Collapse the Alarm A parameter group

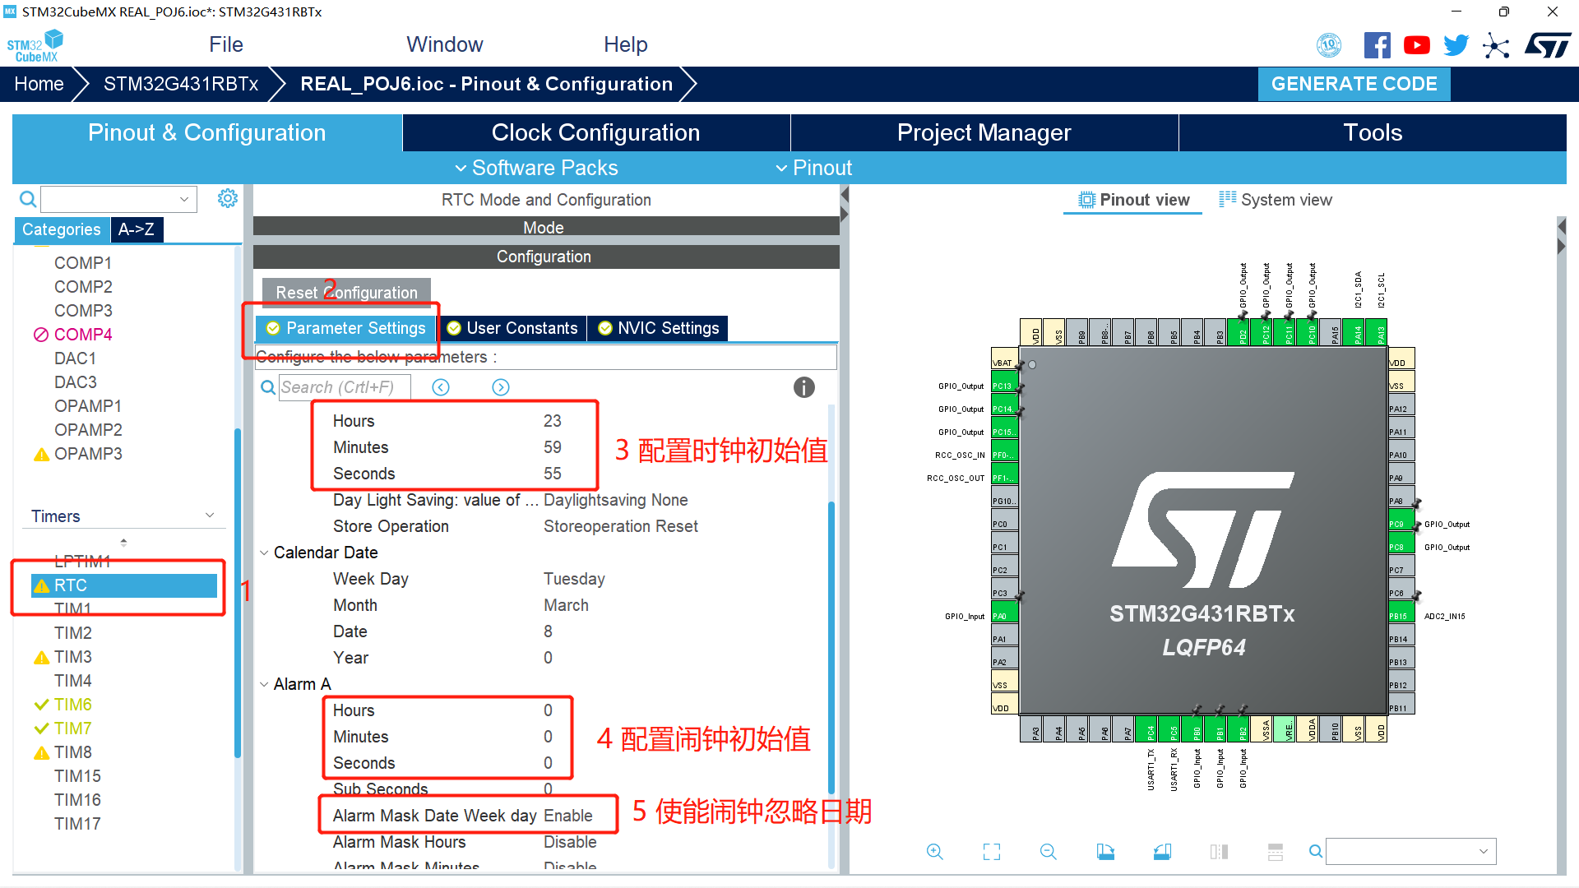click(264, 684)
